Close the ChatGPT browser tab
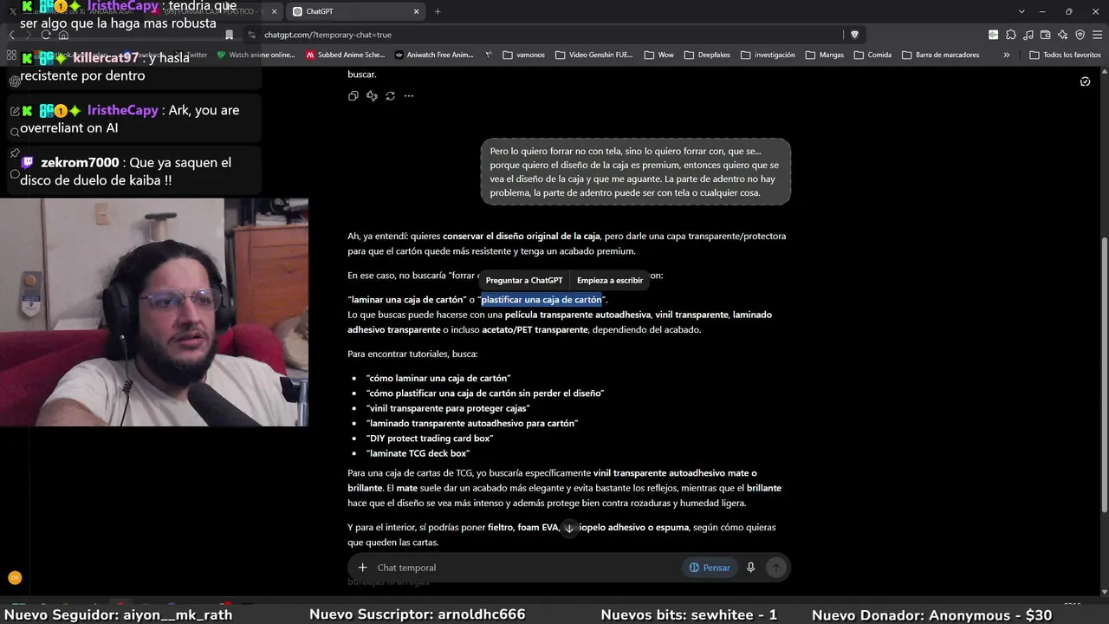The width and height of the screenshot is (1109, 624). 416,11
